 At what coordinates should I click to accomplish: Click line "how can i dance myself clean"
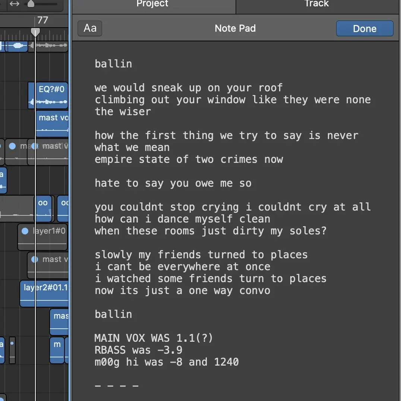(x=182, y=219)
